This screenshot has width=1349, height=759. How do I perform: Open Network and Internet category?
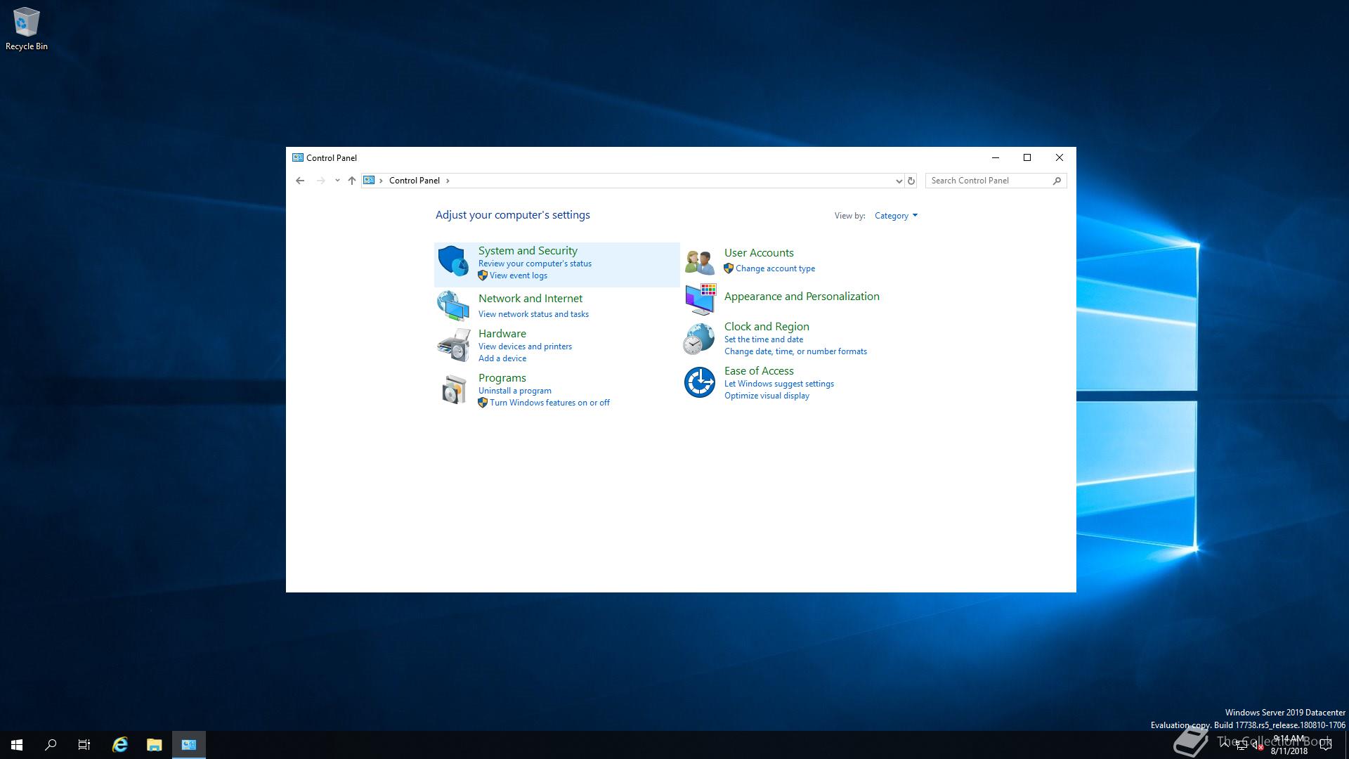coord(530,299)
